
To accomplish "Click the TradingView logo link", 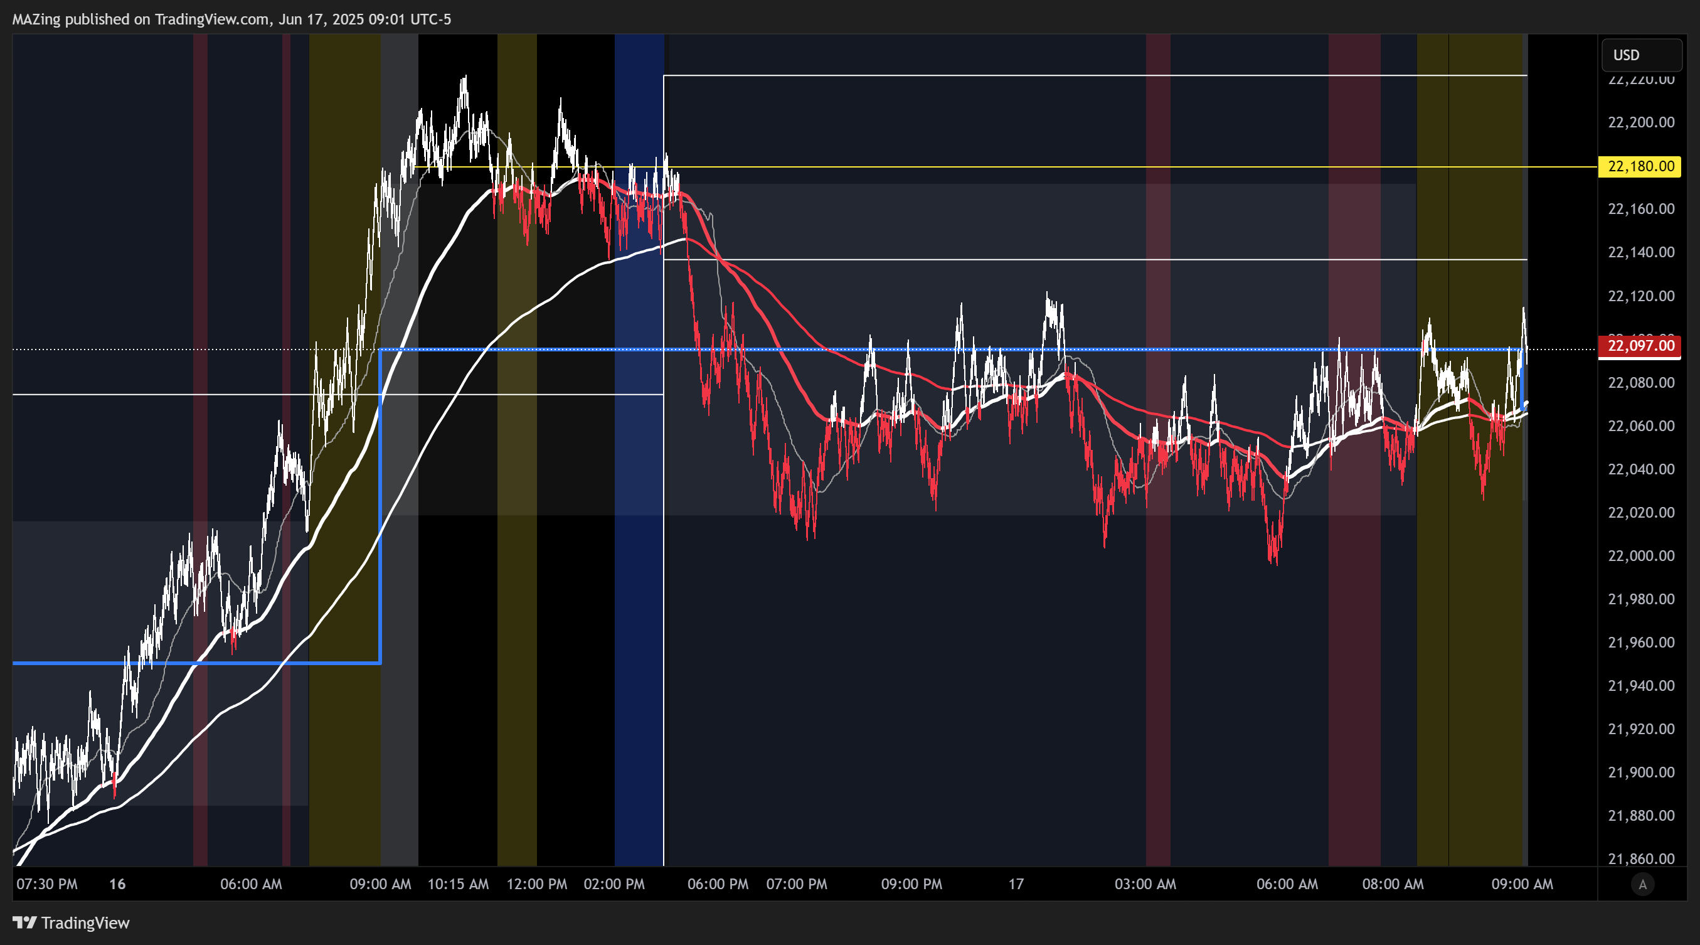I will coord(72,922).
